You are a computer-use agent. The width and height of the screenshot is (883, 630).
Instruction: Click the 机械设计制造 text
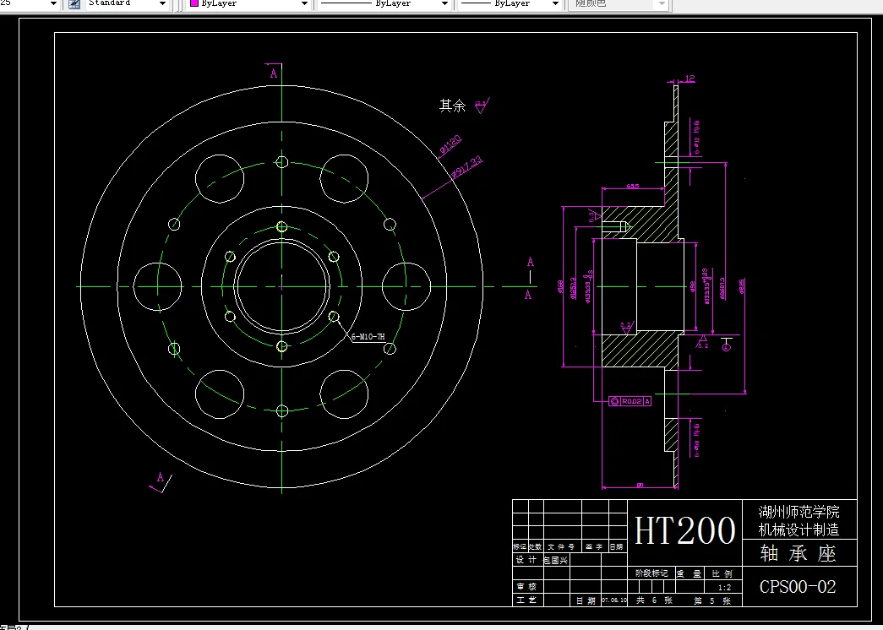click(799, 530)
